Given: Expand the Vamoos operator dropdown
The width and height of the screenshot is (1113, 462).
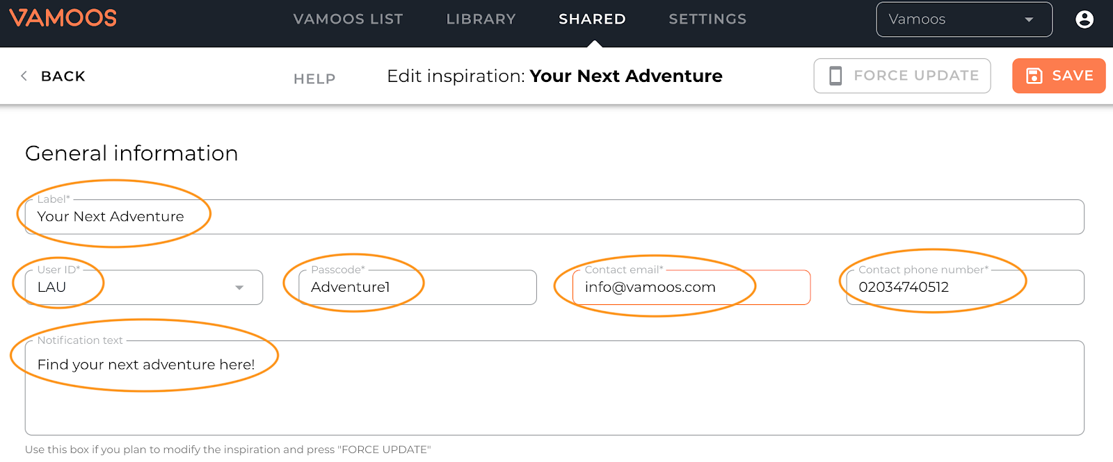Looking at the screenshot, I should [964, 19].
